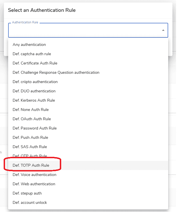Collapse the Authentication Rule dropdown arrow

pos(163,30)
